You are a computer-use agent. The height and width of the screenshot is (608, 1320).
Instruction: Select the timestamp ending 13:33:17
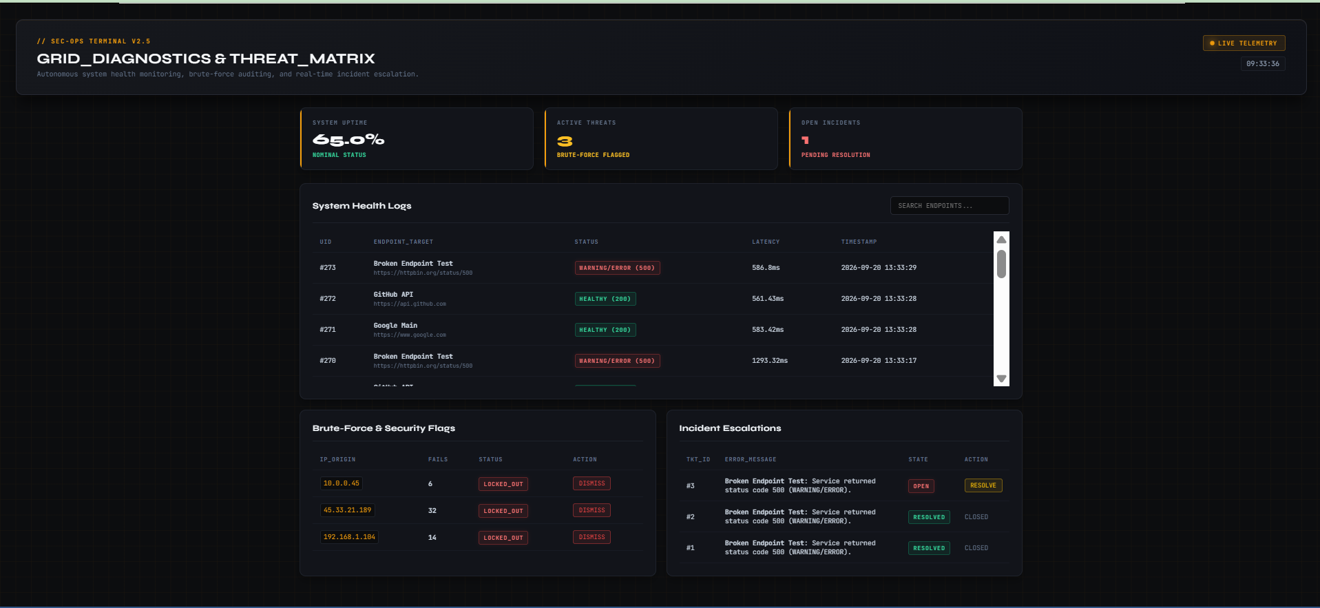[879, 361]
